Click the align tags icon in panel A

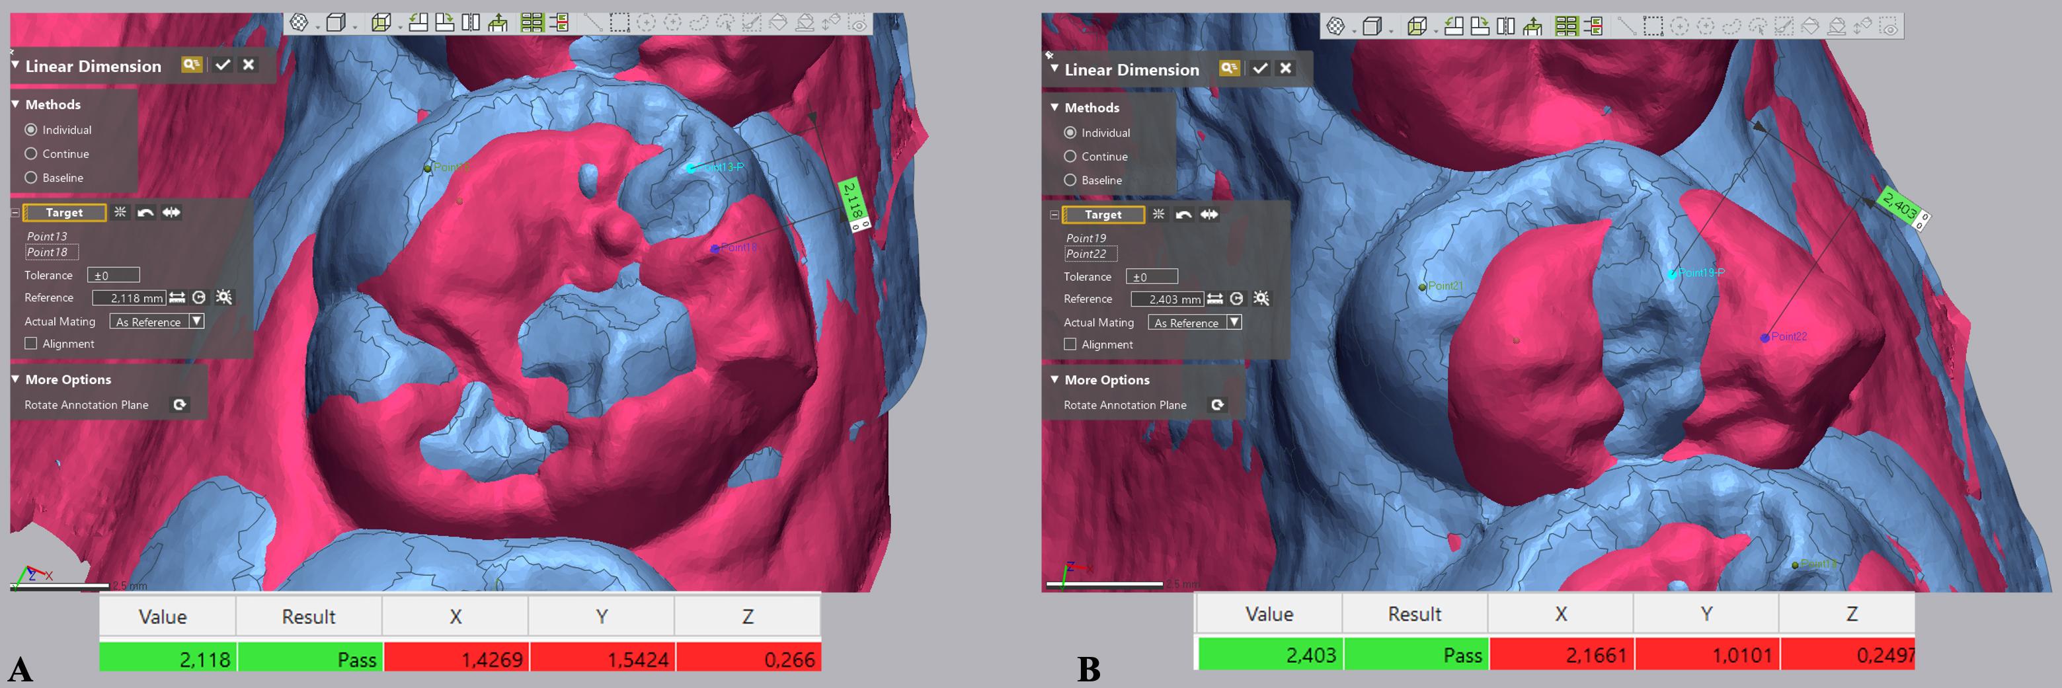559,22
